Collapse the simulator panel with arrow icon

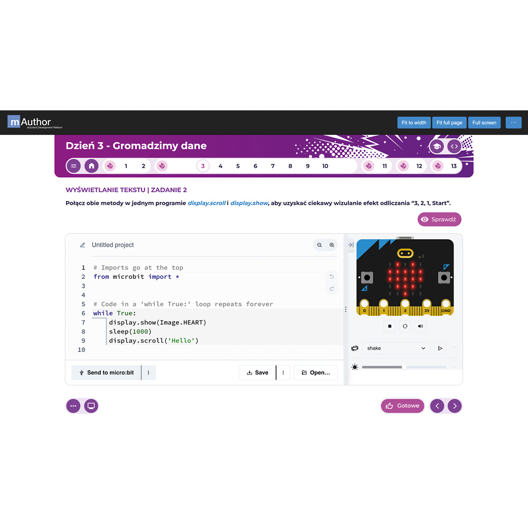point(351,245)
